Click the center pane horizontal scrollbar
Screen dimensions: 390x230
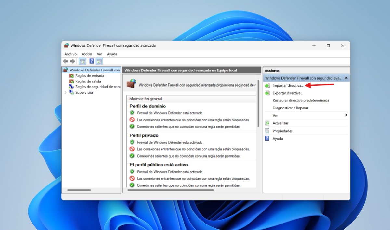pyautogui.click(x=171, y=190)
